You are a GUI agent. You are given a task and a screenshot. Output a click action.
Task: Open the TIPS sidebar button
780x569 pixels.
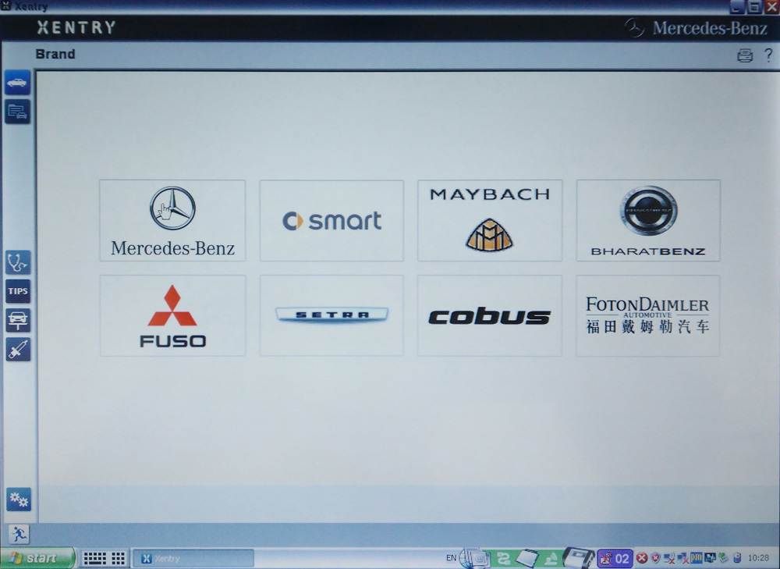18,291
